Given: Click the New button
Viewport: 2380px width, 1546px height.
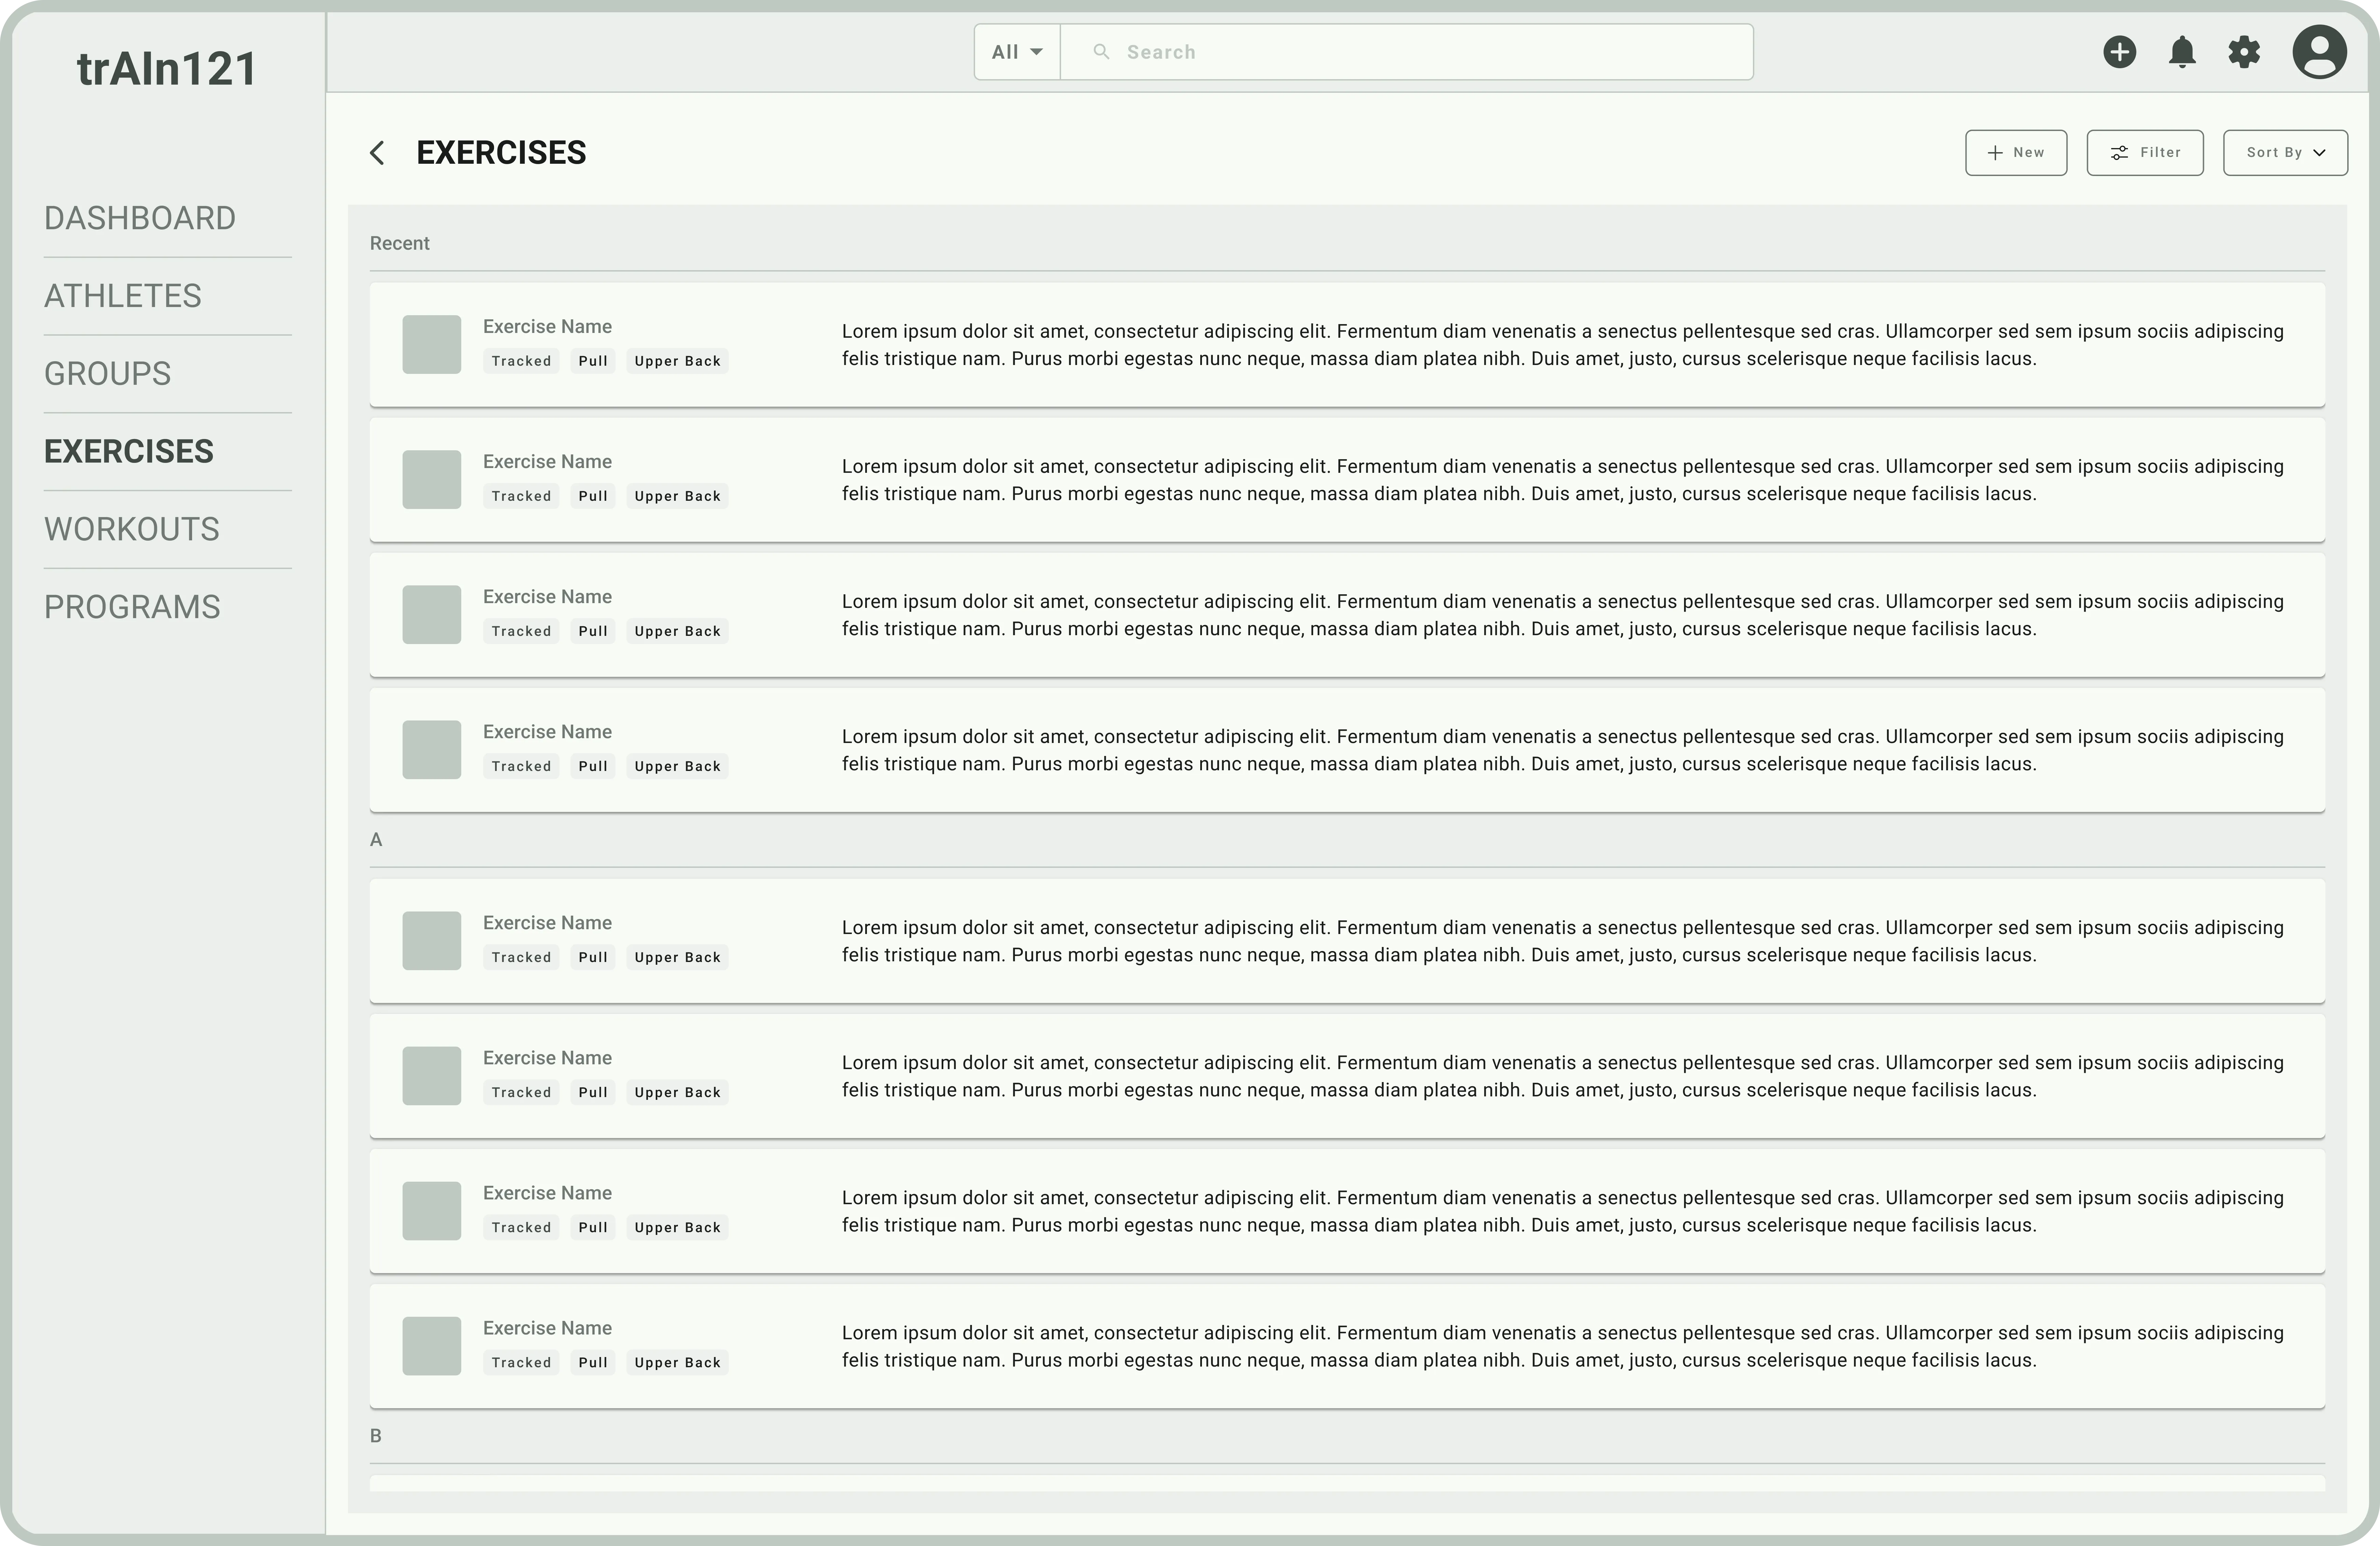Looking at the screenshot, I should [2016, 152].
